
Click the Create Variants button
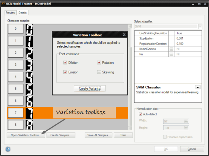click(90, 88)
